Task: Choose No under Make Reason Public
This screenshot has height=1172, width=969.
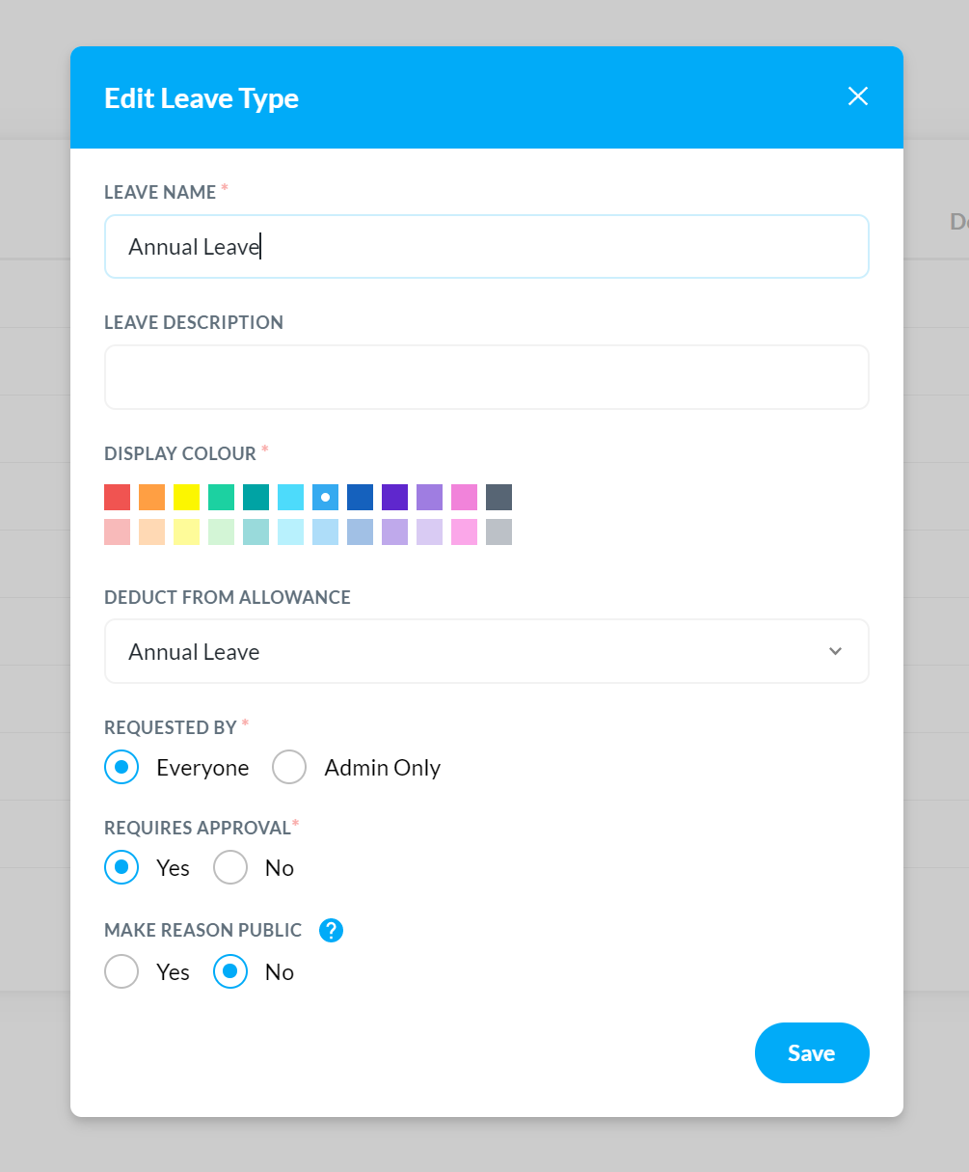Action: pyautogui.click(x=230, y=972)
